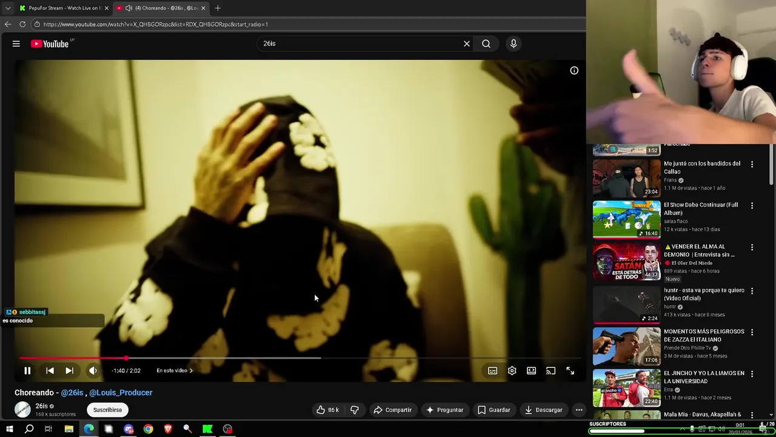Save the video with Guardar
Image resolution: width=776 pixels, height=437 pixels.
pyautogui.click(x=493, y=410)
